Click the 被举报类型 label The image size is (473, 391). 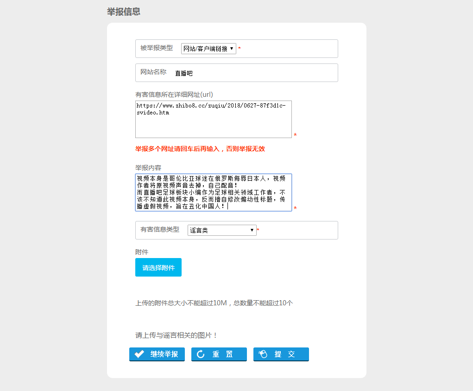157,48
